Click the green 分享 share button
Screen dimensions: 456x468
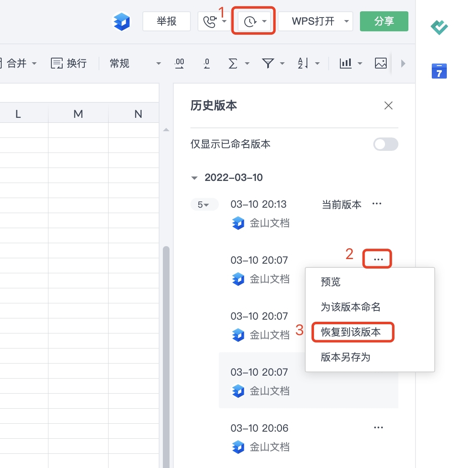[x=384, y=21]
